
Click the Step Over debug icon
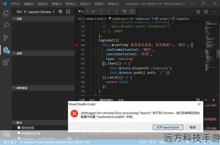coord(101,11)
